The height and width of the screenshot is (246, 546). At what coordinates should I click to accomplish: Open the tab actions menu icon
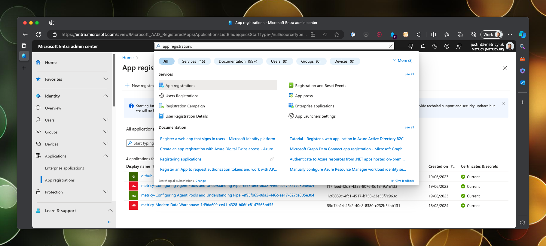(24, 46)
